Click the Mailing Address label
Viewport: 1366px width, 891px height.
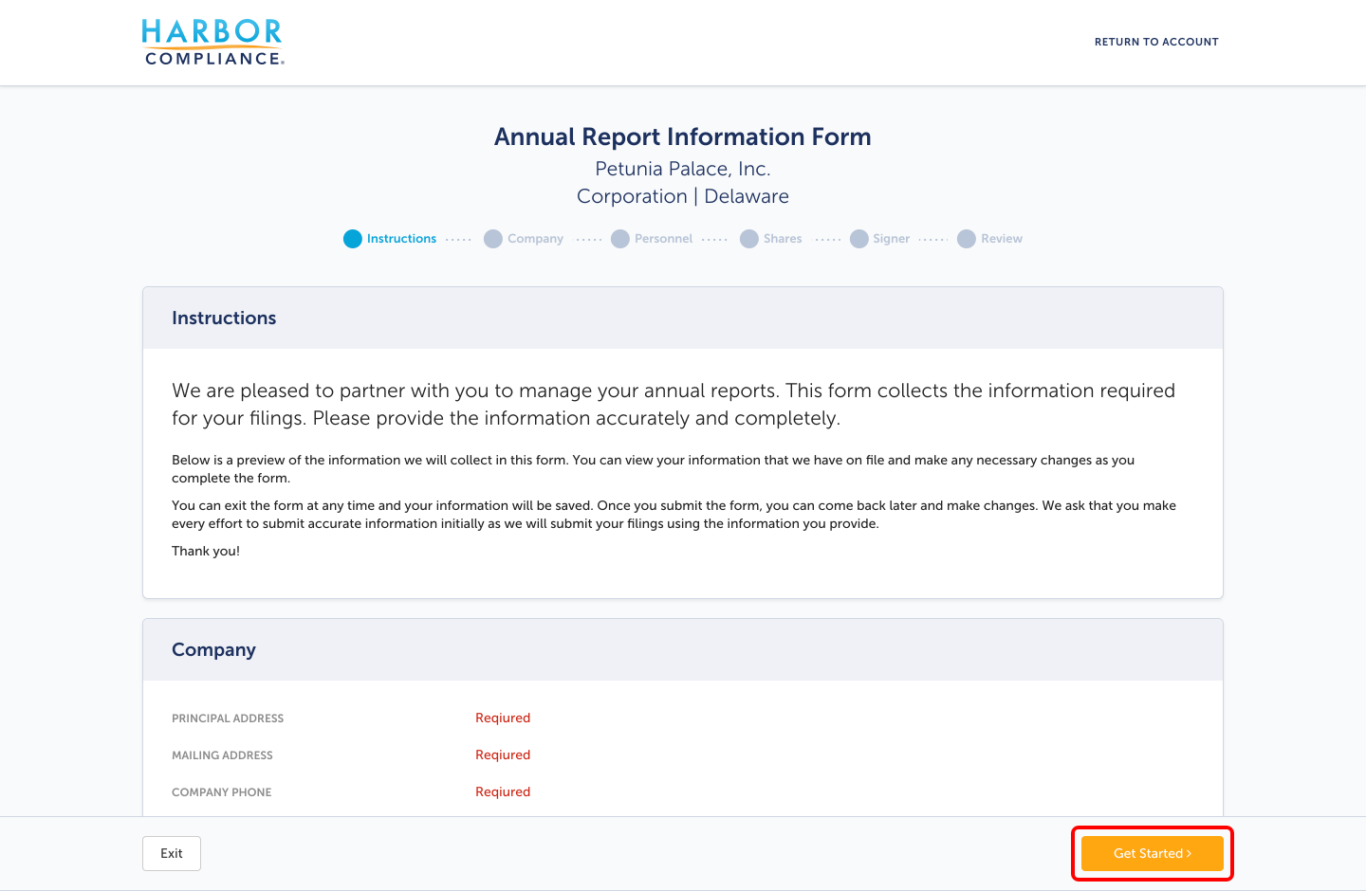coord(222,755)
